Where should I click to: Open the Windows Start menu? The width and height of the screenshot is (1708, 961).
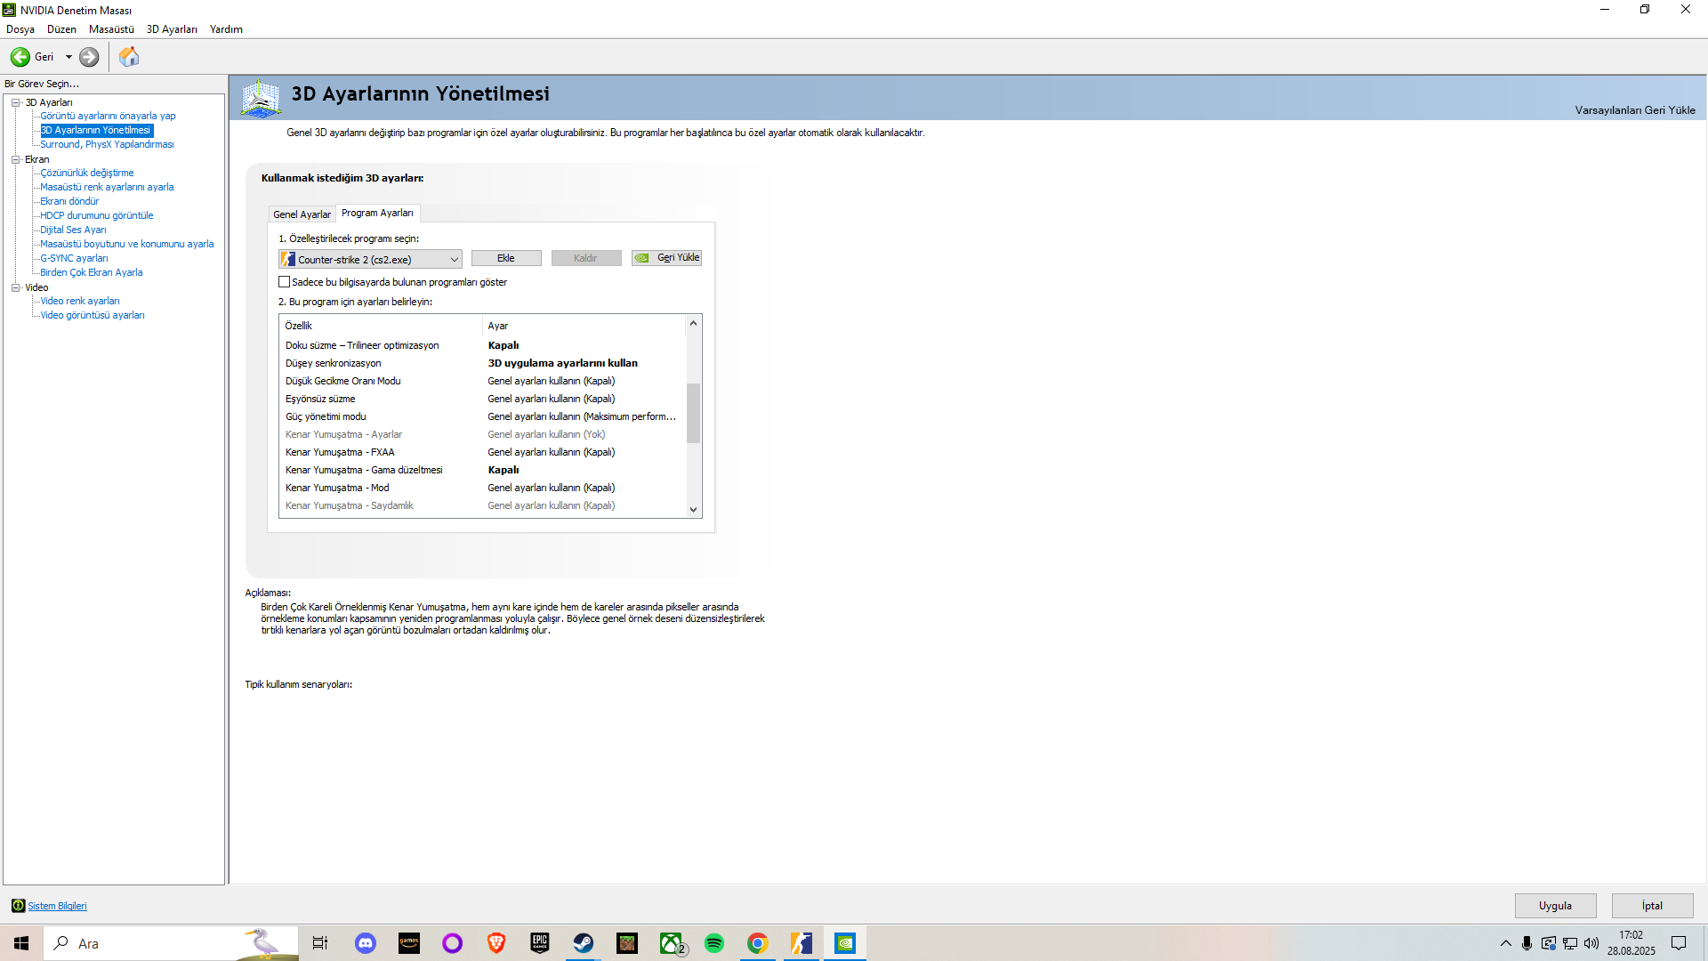(x=21, y=943)
